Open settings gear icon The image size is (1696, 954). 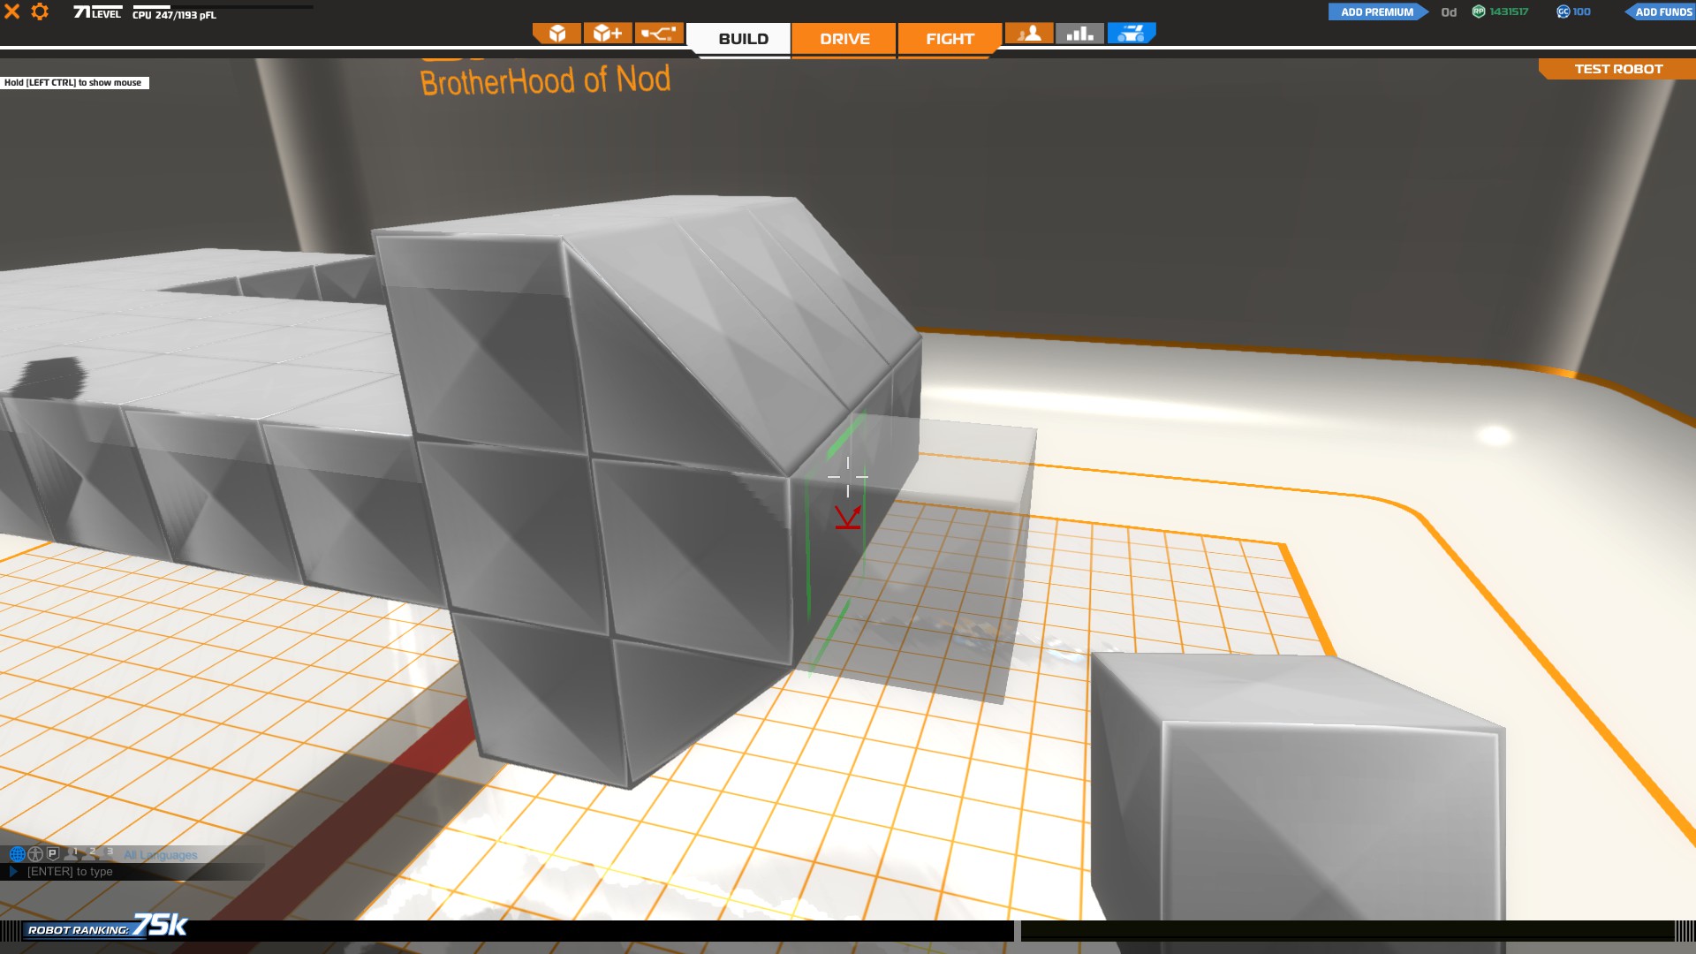(x=40, y=11)
